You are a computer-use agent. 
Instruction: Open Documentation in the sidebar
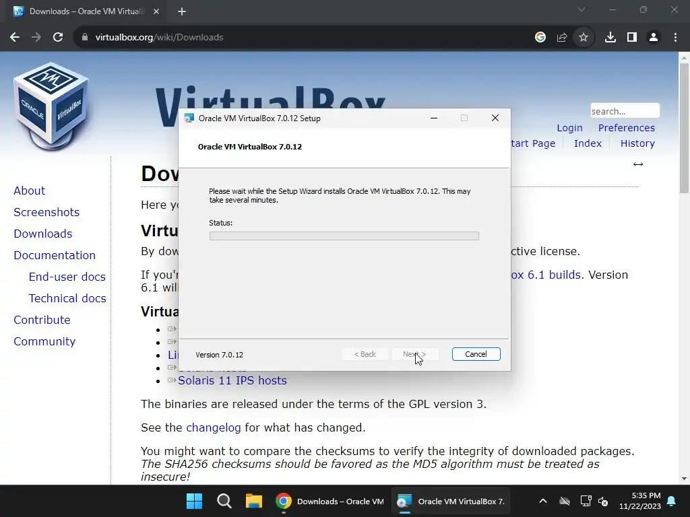coord(54,255)
